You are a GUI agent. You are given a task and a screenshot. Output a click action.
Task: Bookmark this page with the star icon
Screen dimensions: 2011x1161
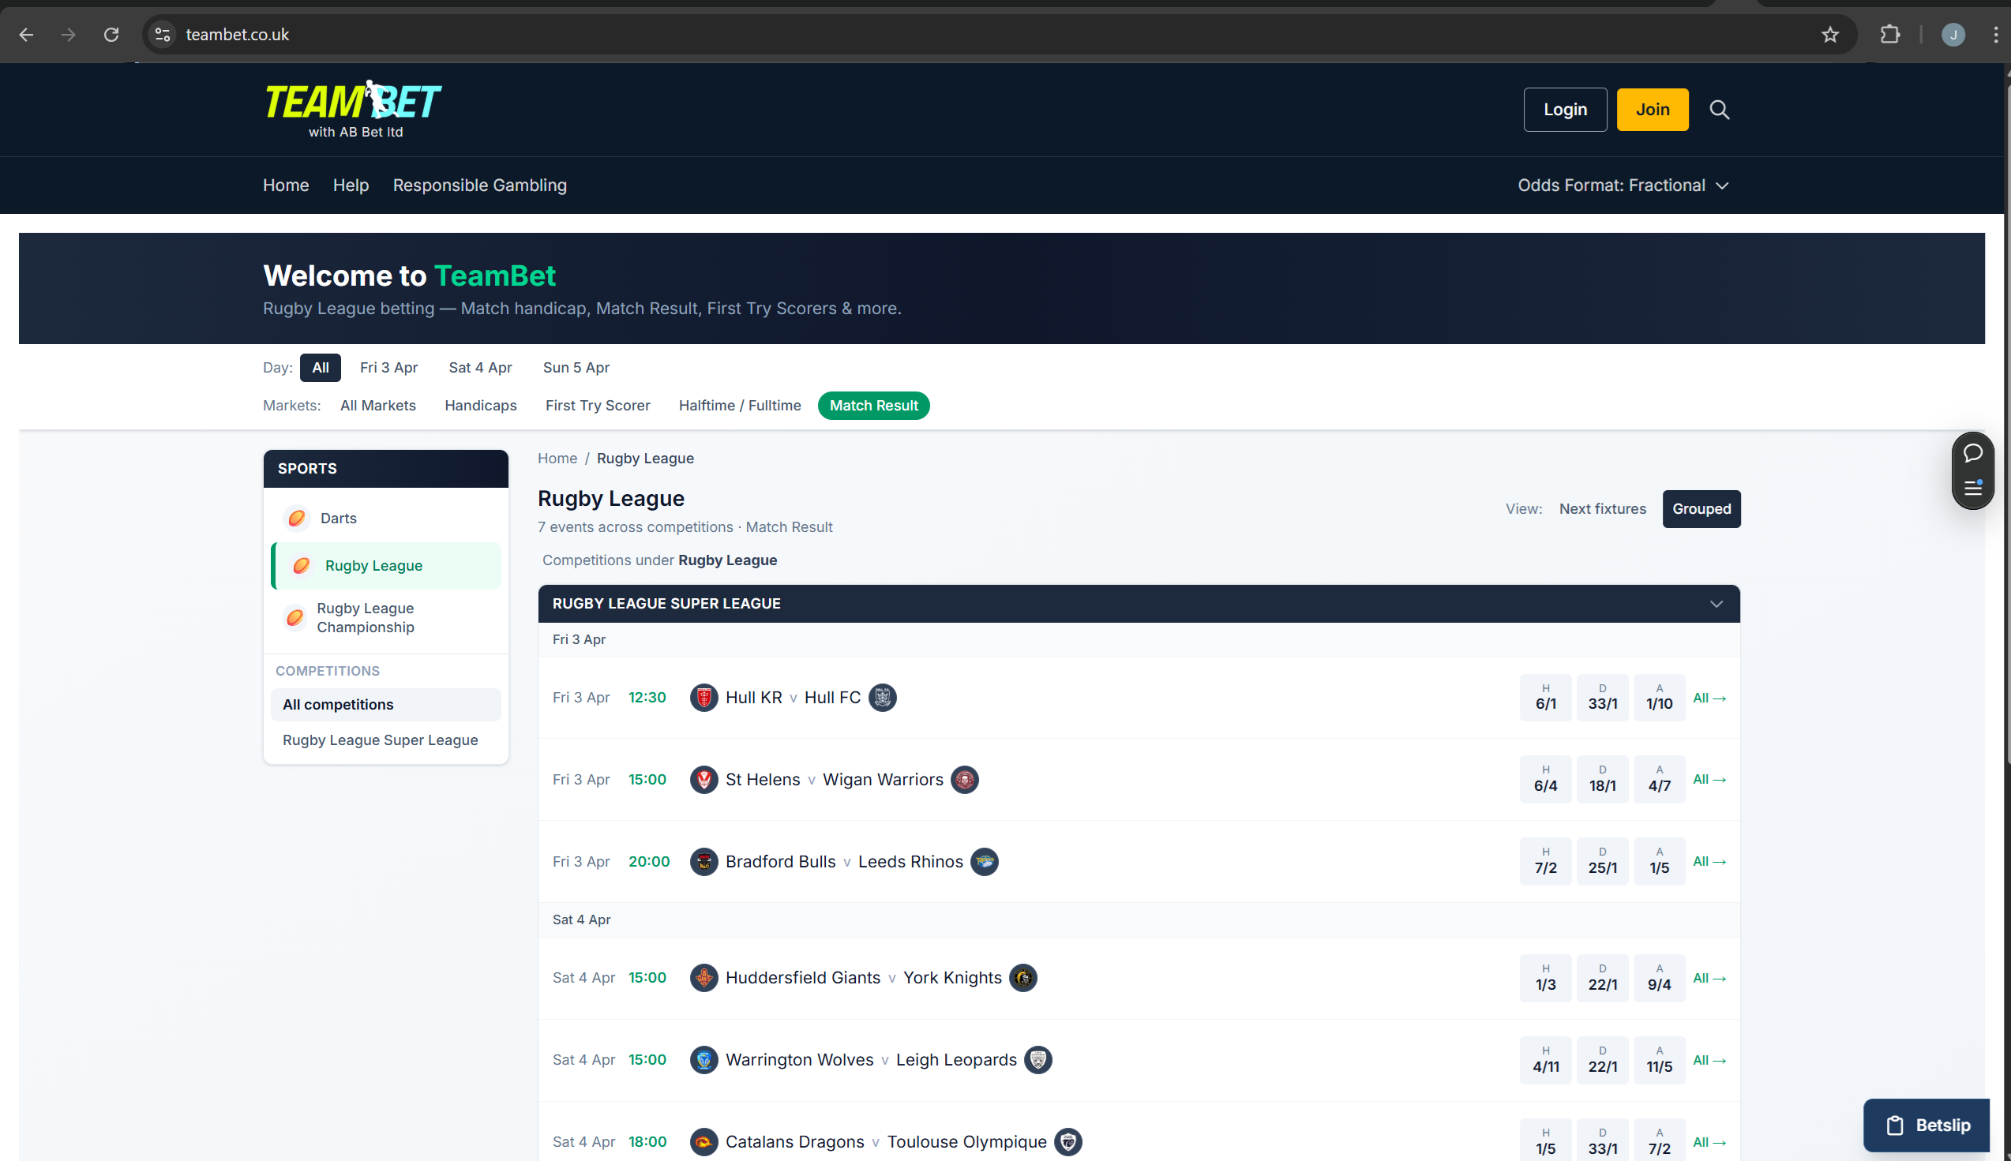(1830, 34)
